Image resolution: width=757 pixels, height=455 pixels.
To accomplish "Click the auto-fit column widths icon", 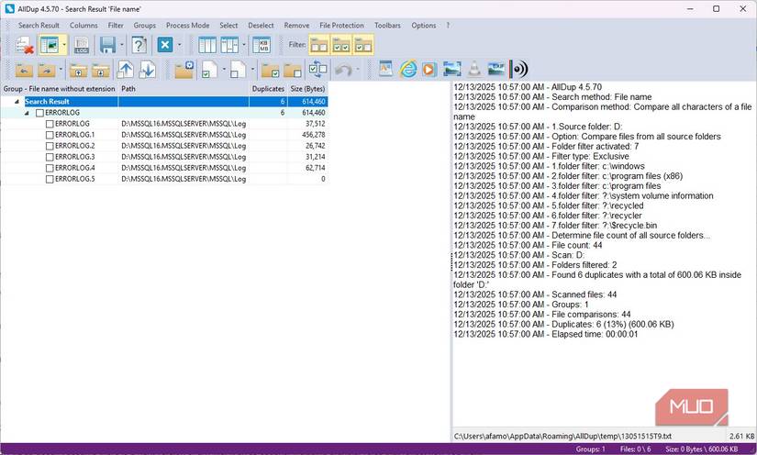I will pos(229,45).
